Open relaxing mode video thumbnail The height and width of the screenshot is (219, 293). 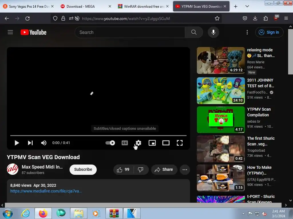tap(221, 60)
